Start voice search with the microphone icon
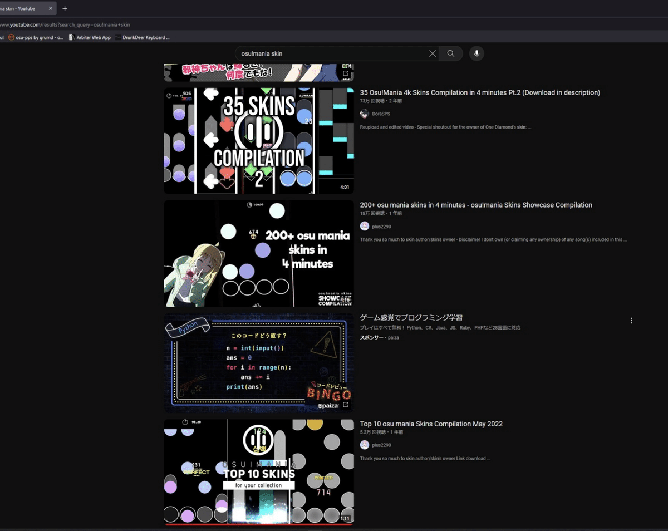The width and height of the screenshot is (668, 531). pyautogui.click(x=477, y=53)
